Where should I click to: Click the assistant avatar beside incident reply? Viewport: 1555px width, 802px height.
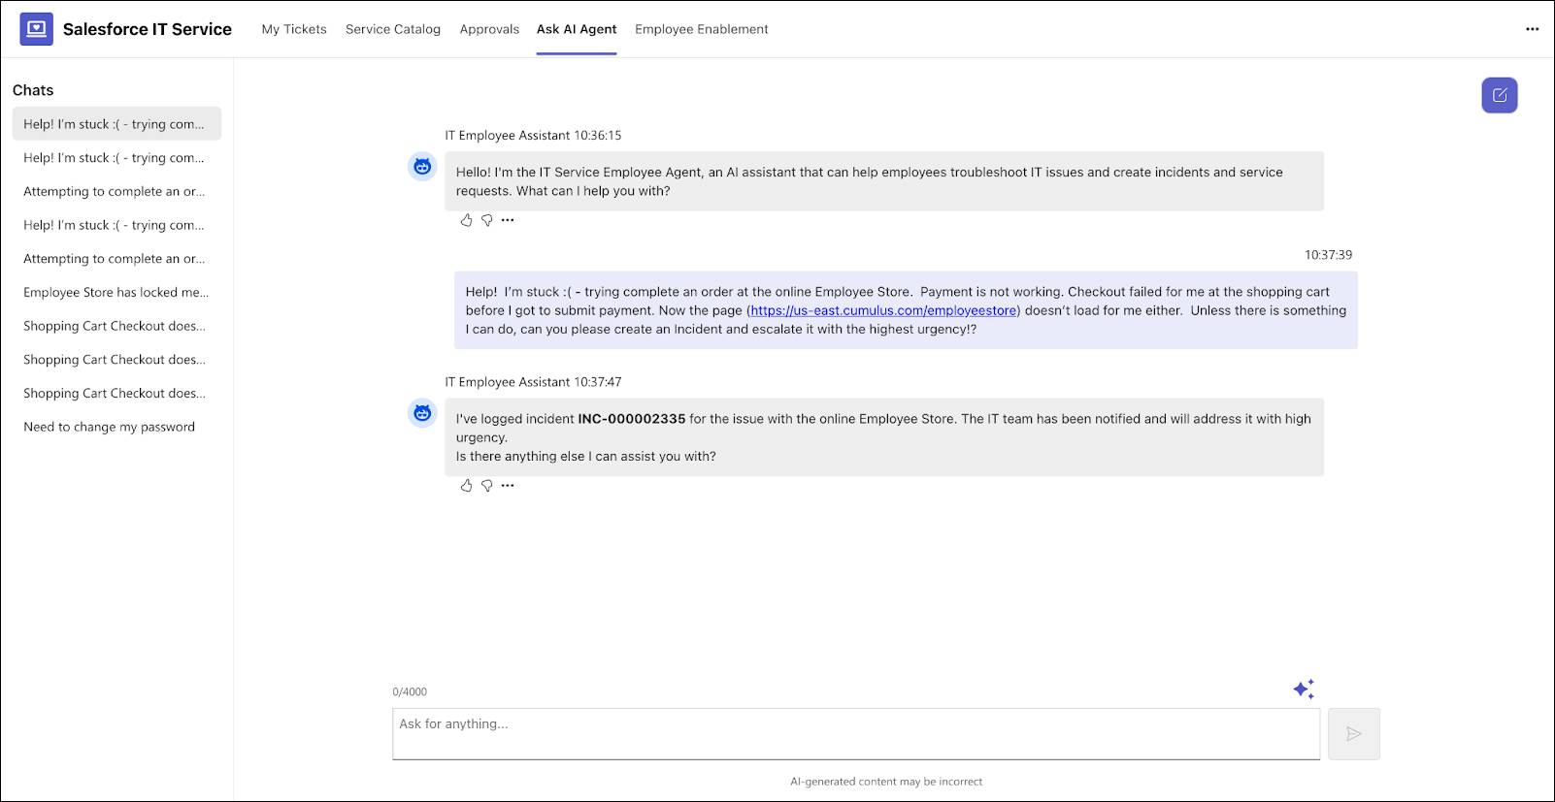422,413
